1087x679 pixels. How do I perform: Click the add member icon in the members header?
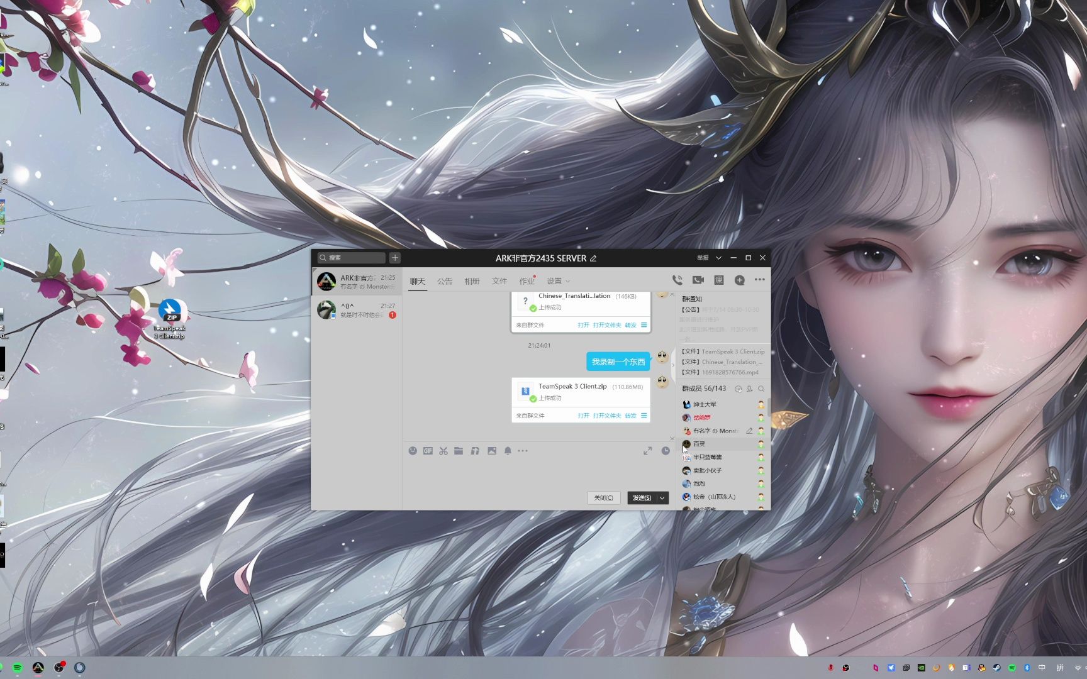(x=750, y=389)
